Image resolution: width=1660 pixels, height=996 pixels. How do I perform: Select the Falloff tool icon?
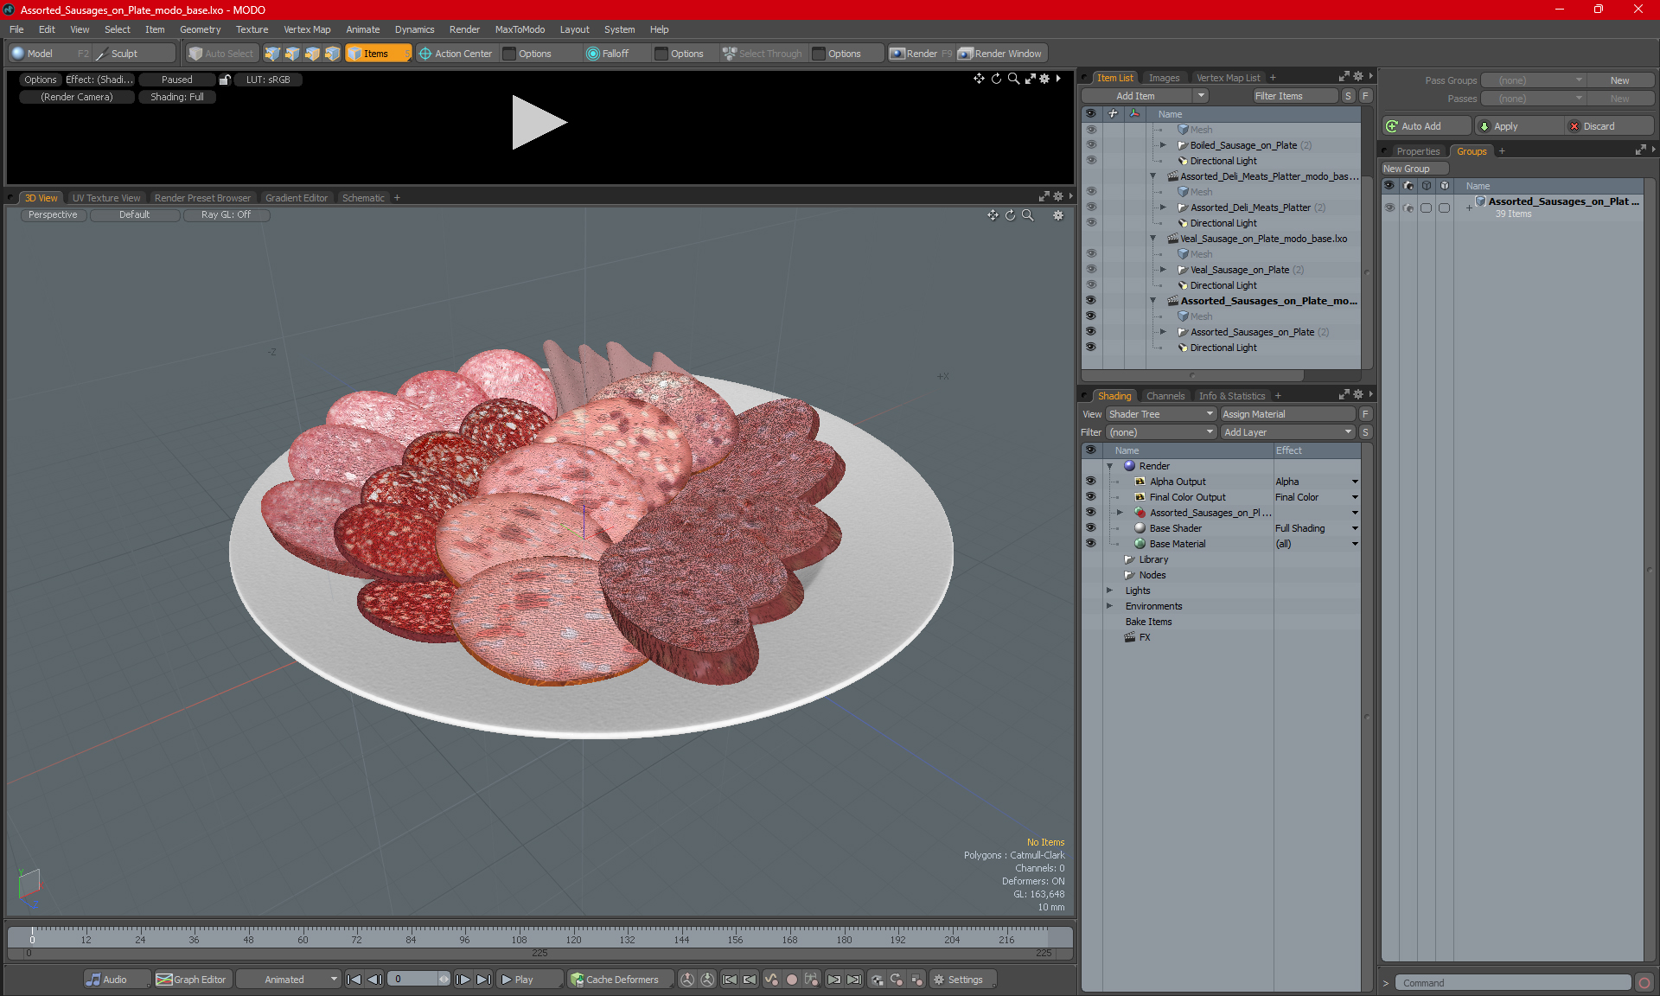point(591,52)
